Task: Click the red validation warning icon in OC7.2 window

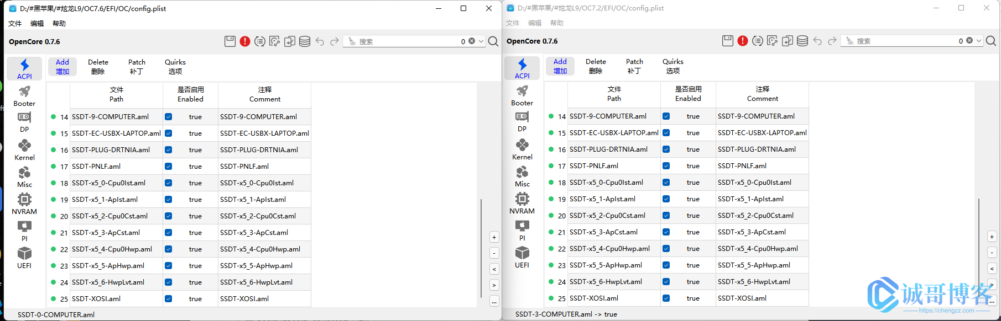Action: coord(743,41)
